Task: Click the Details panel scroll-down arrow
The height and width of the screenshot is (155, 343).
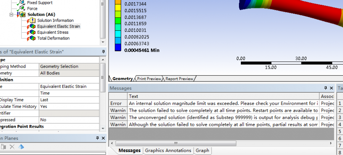Action: (x=103, y=129)
